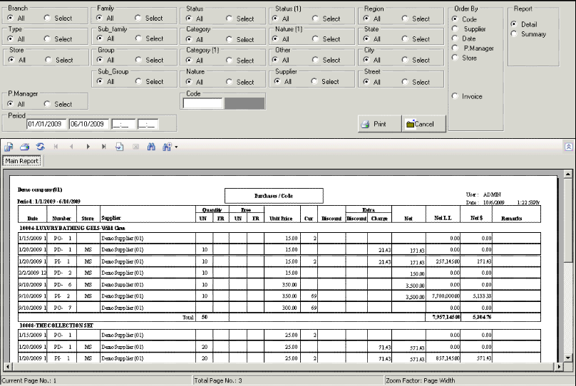Image resolution: width=576 pixels, height=386 pixels.
Task: Open Find Text binoculars icon
Action: coord(150,146)
